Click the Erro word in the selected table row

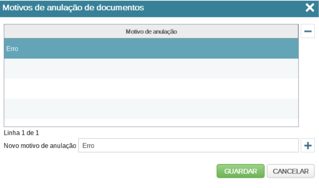12,49
